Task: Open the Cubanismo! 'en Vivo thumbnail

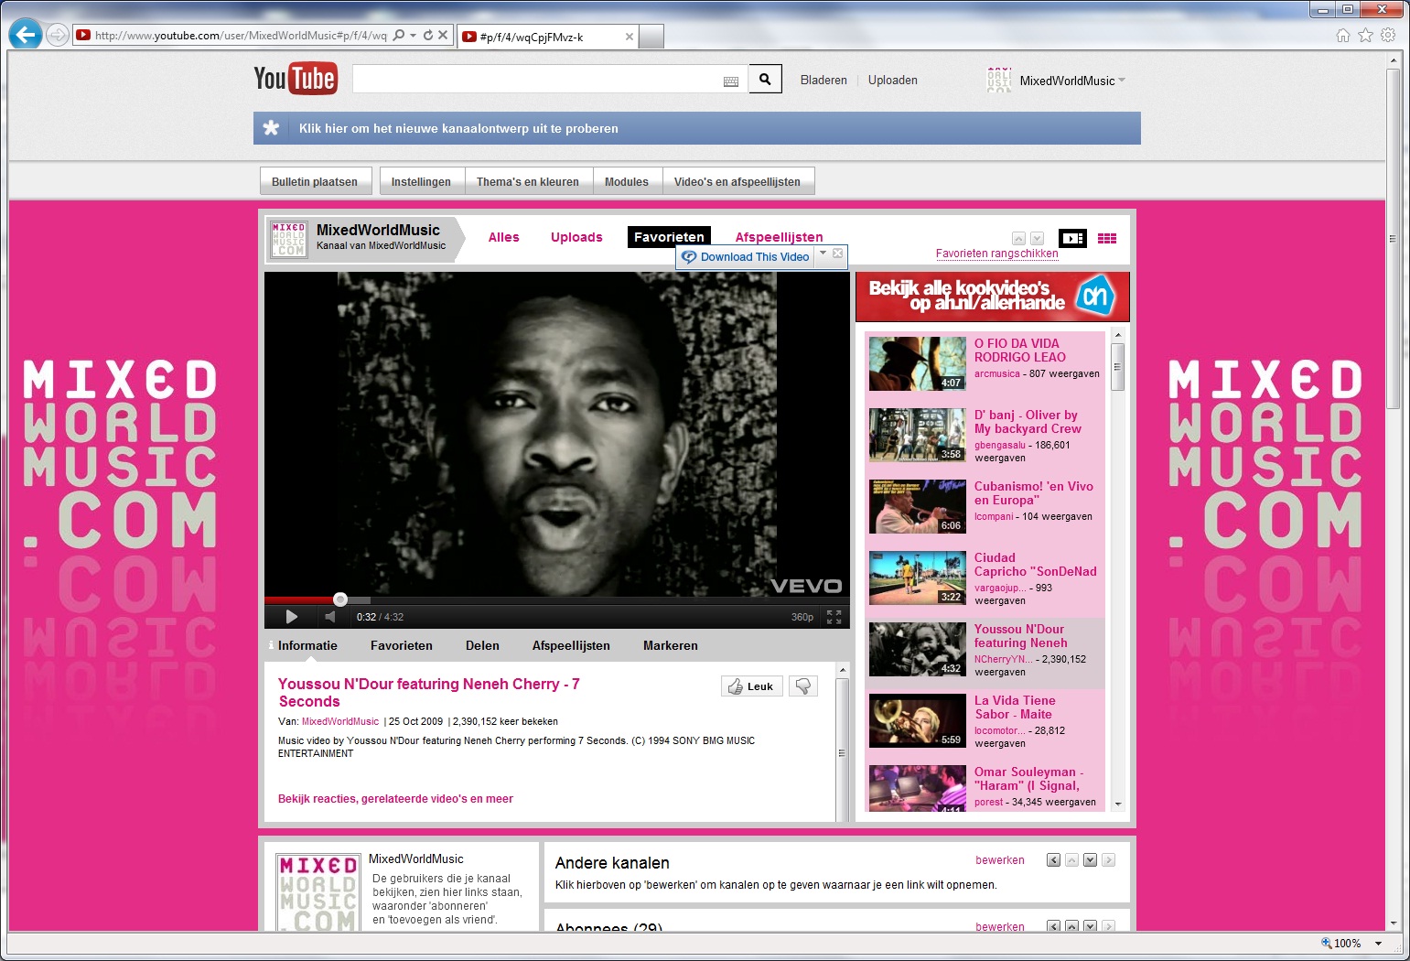Action: [x=917, y=506]
